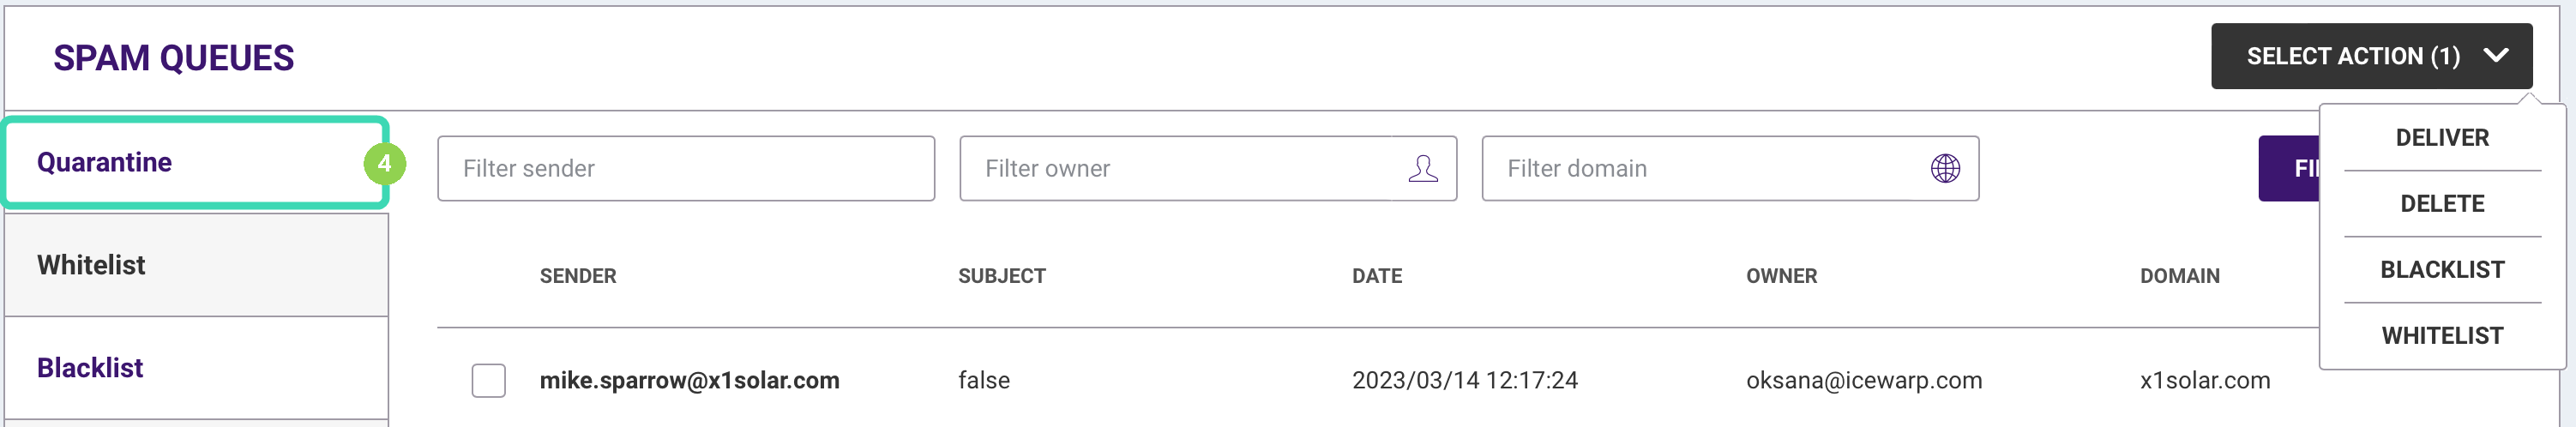Click the Owner column header
The width and height of the screenshot is (2576, 427).
[x=1781, y=276]
